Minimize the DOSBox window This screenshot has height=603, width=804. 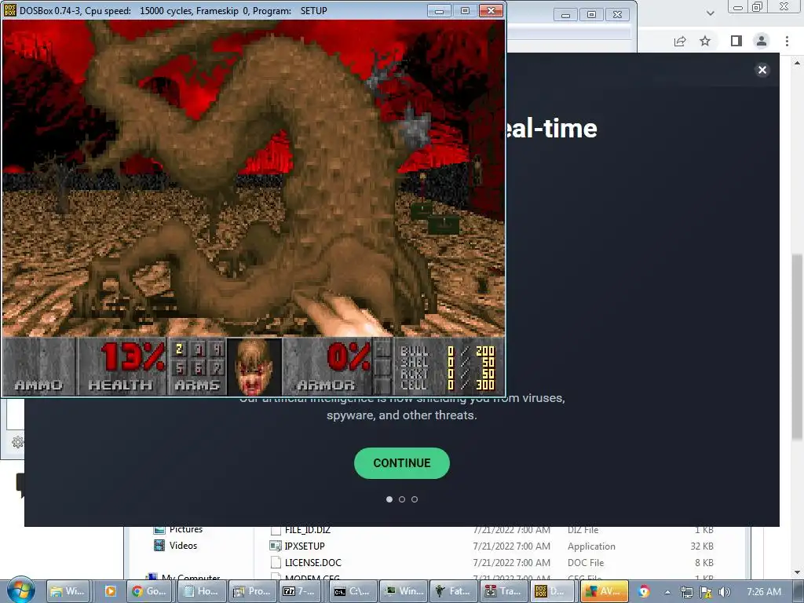[x=439, y=11]
